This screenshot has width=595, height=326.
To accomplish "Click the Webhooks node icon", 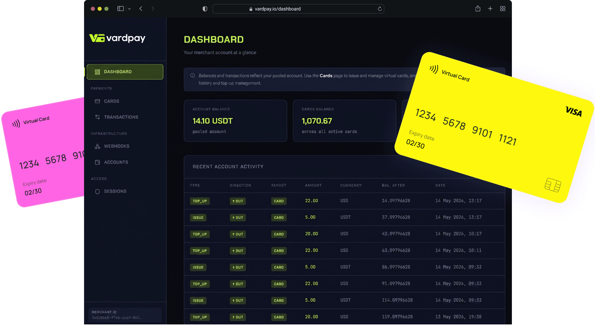I will pyautogui.click(x=97, y=146).
